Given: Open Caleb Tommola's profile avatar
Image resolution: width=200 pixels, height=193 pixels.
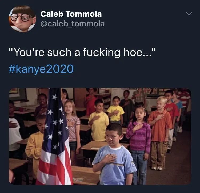Looking at the screenshot, I should pos(22,19).
